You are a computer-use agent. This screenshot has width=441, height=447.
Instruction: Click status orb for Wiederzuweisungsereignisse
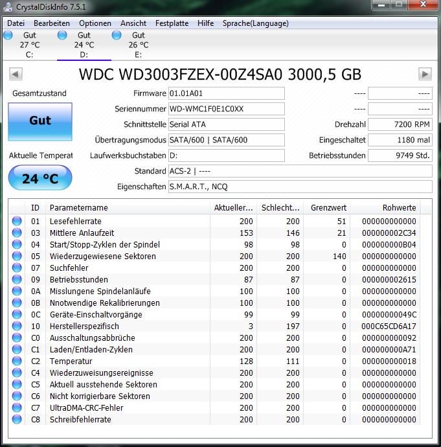click(17, 373)
